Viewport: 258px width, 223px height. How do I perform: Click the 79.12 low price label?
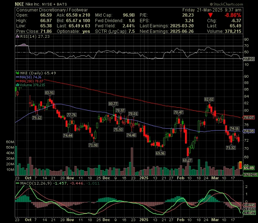coord(37,118)
